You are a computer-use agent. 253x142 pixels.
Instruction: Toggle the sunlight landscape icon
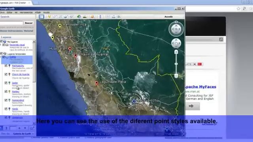click(85, 17)
